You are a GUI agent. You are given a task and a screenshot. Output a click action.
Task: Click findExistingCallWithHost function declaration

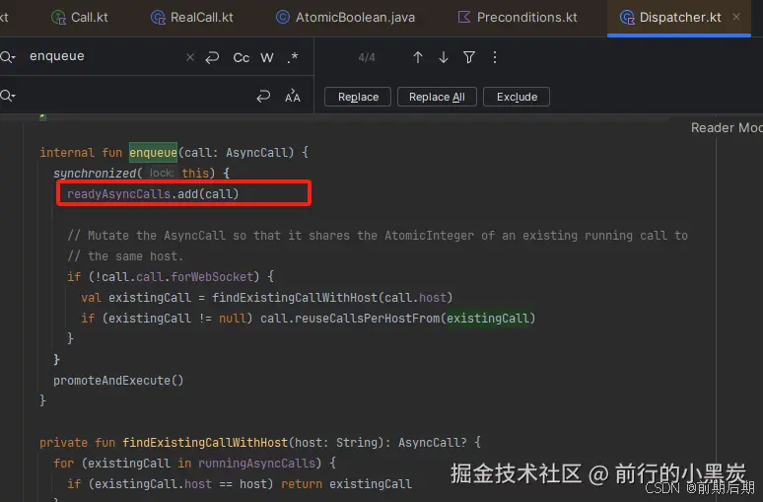pyautogui.click(x=205, y=442)
